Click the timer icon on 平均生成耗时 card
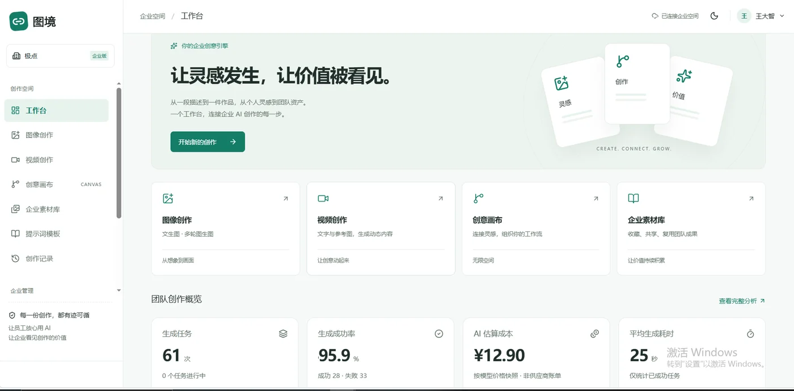Screen dimensions: 794x391 click(x=750, y=334)
